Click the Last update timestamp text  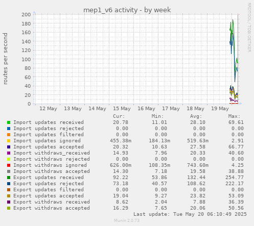coord(190,214)
